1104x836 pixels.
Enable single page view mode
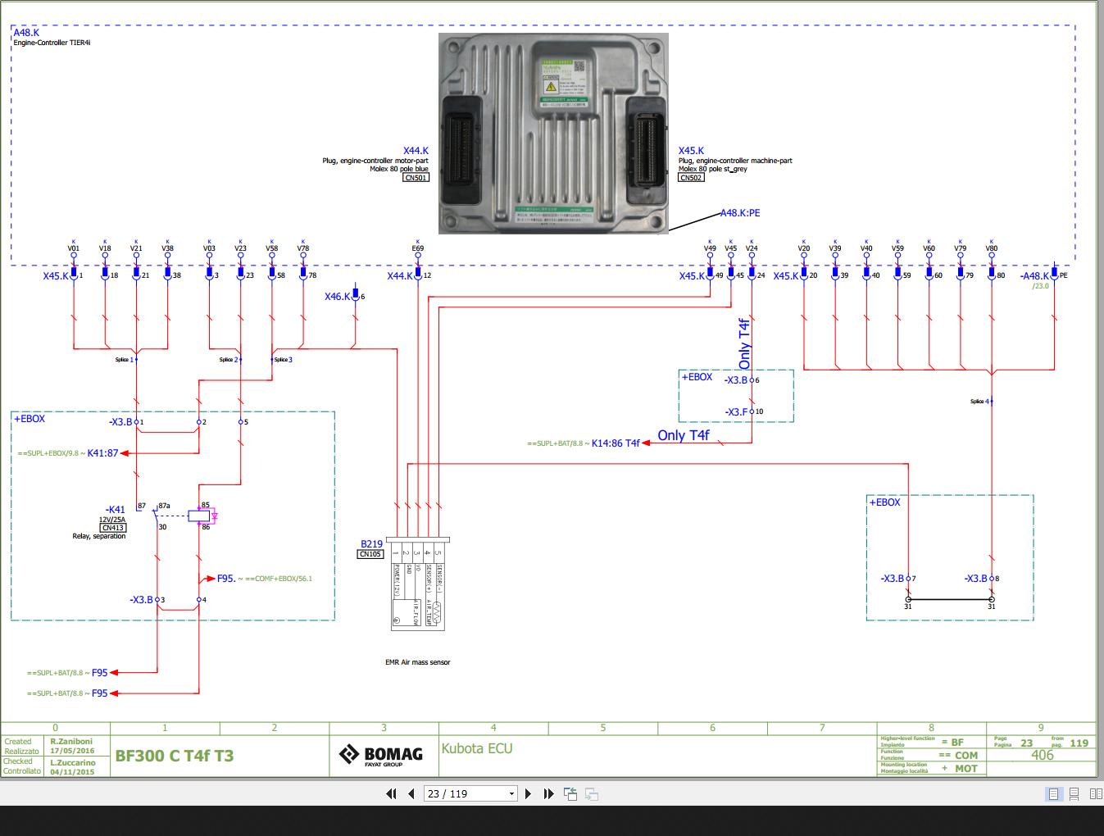(1052, 793)
